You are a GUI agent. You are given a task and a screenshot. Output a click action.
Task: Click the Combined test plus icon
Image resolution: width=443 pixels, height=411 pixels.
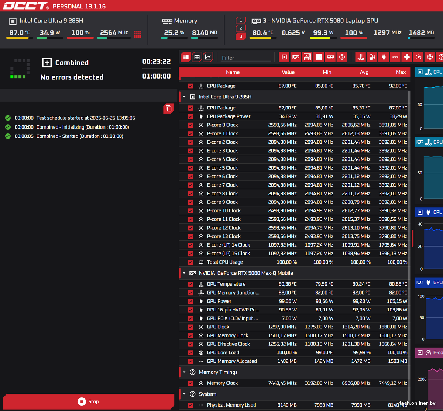pyautogui.click(x=47, y=63)
